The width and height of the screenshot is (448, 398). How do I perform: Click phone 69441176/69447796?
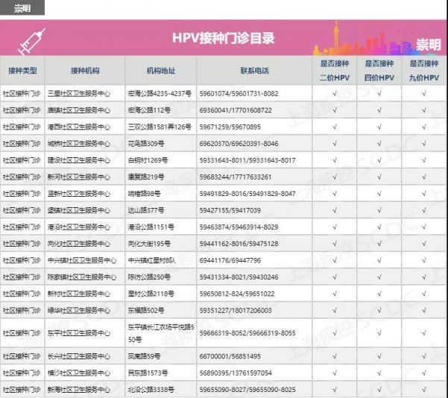tap(230, 260)
